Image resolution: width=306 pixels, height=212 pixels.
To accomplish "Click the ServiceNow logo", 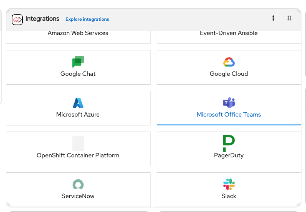I will [x=78, y=184].
